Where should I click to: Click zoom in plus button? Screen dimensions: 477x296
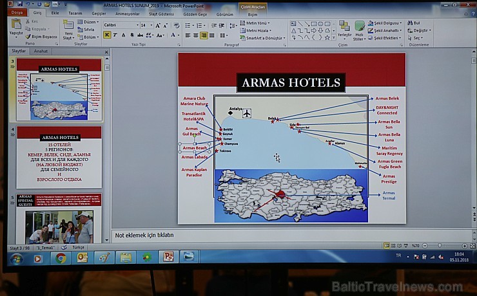[x=464, y=246]
